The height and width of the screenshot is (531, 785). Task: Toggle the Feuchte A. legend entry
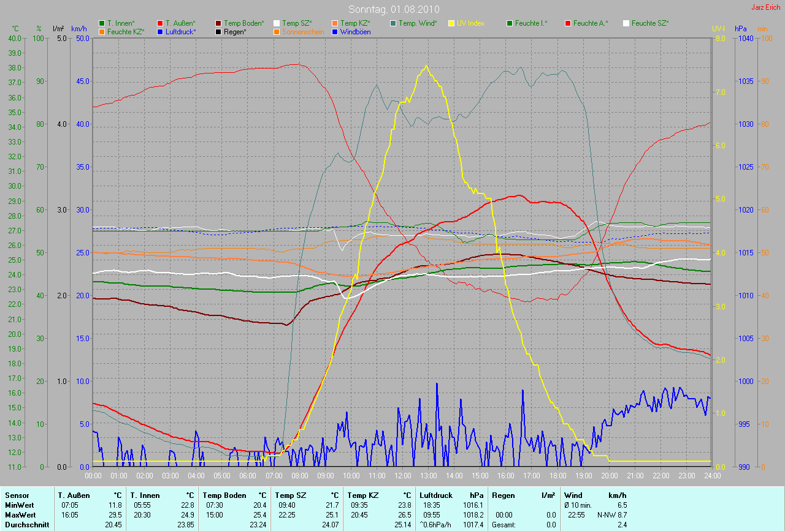(x=591, y=23)
